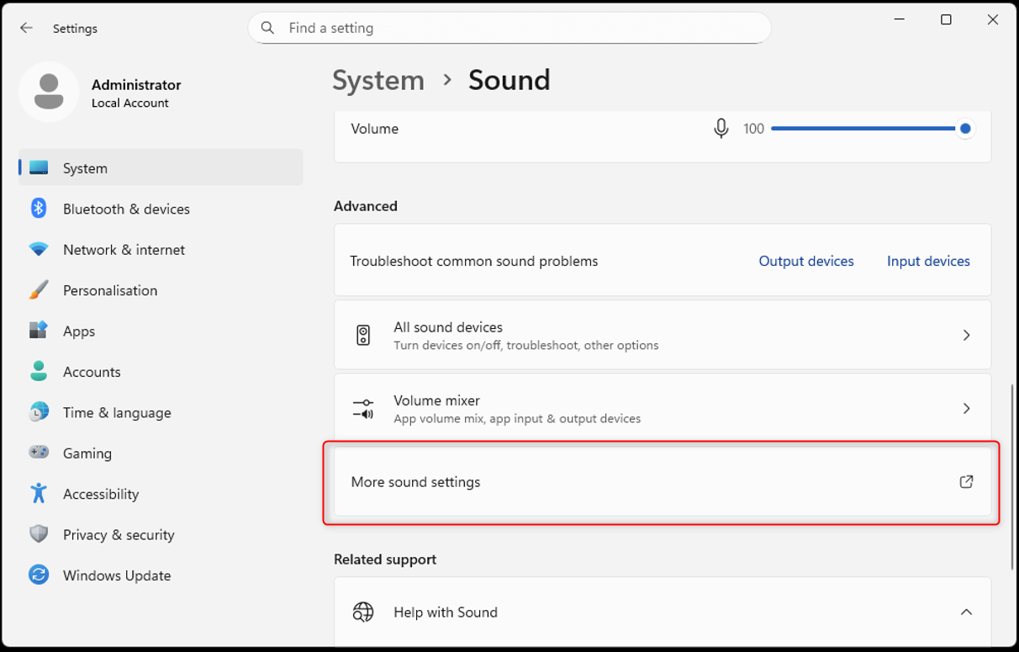Viewport: 1019px width, 652px height.
Task: Open Privacy & security page
Action: pyautogui.click(x=161, y=534)
